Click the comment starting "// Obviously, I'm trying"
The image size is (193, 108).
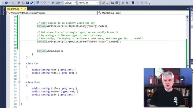click(90, 38)
